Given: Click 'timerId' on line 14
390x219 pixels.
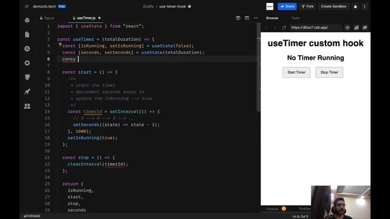Looking at the screenshot, I should 93,112.
